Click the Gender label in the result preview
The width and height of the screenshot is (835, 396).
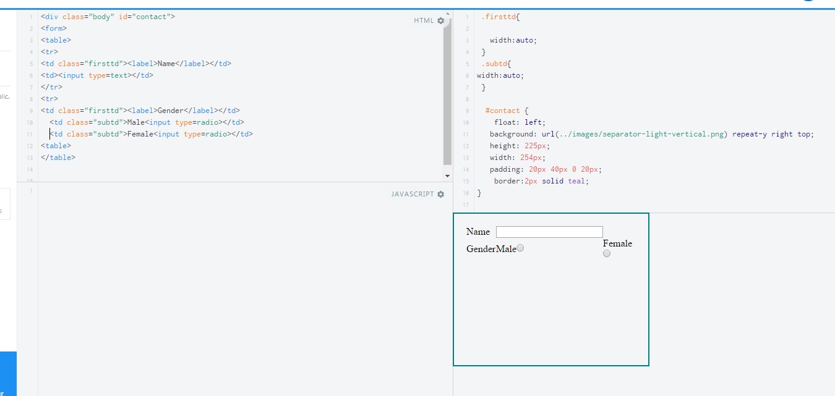tap(482, 248)
